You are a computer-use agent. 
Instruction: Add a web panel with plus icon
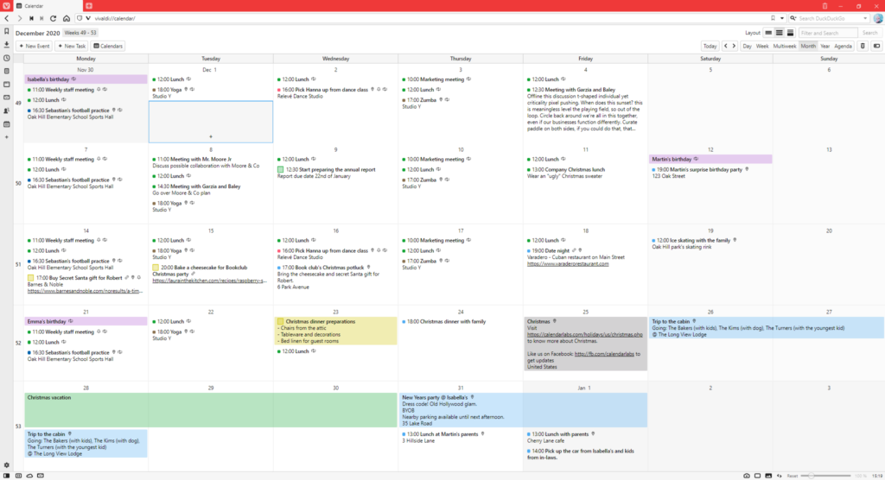tap(6, 137)
